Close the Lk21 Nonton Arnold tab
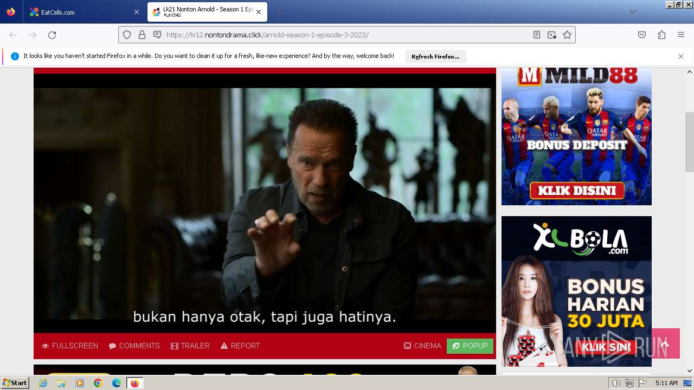 [259, 12]
